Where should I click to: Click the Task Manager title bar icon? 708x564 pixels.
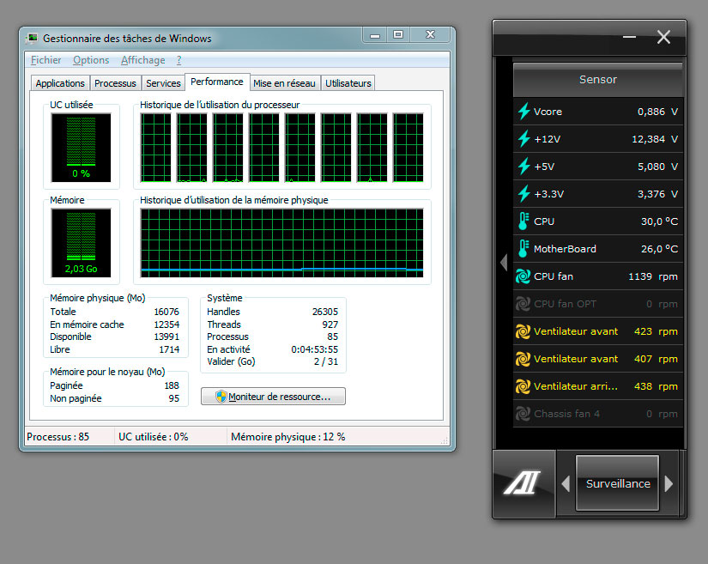click(x=32, y=38)
